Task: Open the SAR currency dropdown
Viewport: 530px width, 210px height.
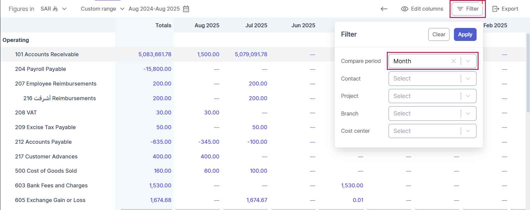Action: tap(53, 9)
